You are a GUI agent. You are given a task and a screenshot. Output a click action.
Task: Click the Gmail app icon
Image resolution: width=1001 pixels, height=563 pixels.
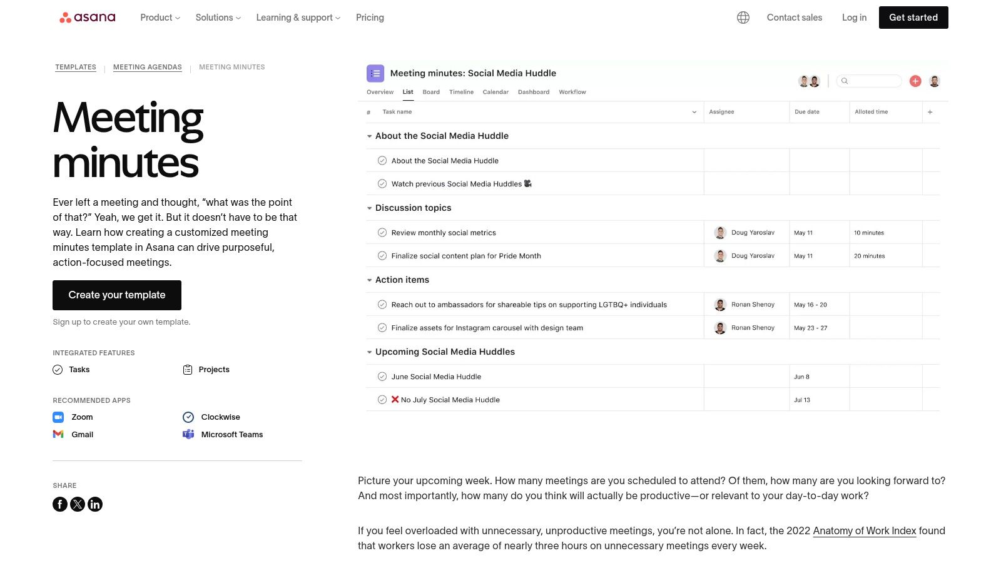click(58, 434)
